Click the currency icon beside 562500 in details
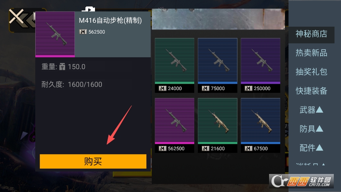Screen dimensions: 341x192 tap(83, 32)
